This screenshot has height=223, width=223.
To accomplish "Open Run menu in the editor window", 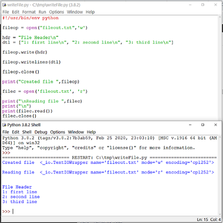I will pyautogui.click(x=42, y=12).
